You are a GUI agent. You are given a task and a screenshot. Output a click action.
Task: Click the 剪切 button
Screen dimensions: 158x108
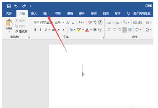tap(20, 21)
